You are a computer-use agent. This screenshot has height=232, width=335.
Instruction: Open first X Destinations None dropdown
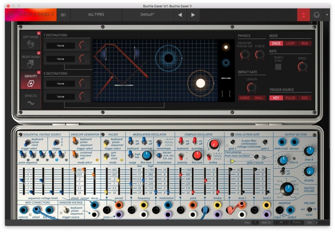(60, 84)
